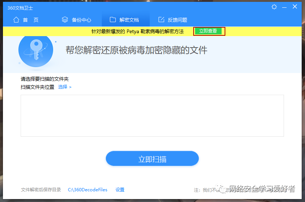Click inside the empty scan folder list box
The height and width of the screenshot is (202, 305).
pyautogui.click(x=152, y=116)
